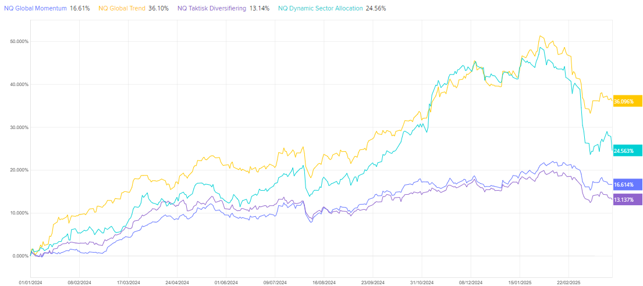Click the cyan 24.563% value badge
The width and height of the screenshot is (643, 286).
pos(627,151)
